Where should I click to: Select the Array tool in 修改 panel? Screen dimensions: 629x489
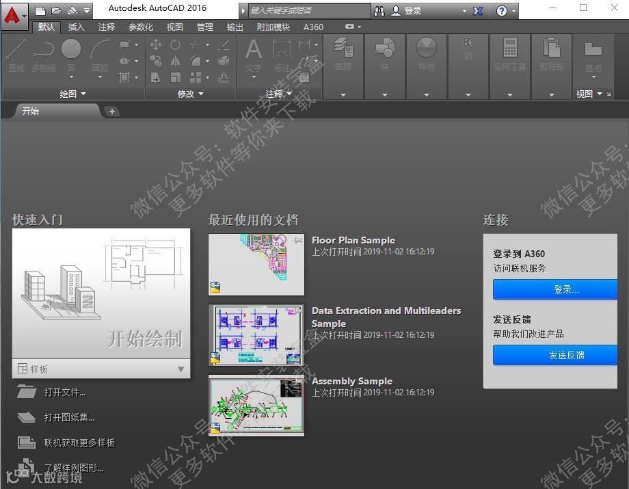click(196, 77)
